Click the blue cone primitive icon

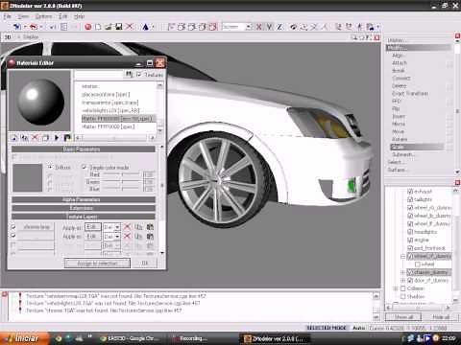click(146, 27)
